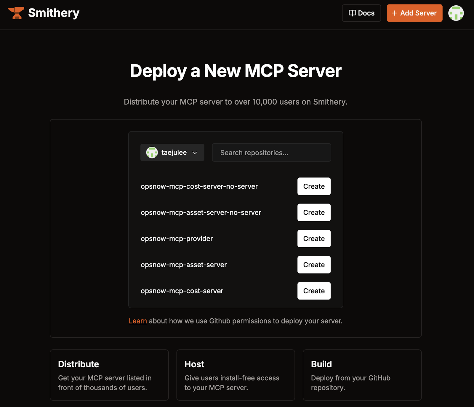The image size is (474, 407).
Task: Open the user avatar in the header
Action: tap(456, 13)
